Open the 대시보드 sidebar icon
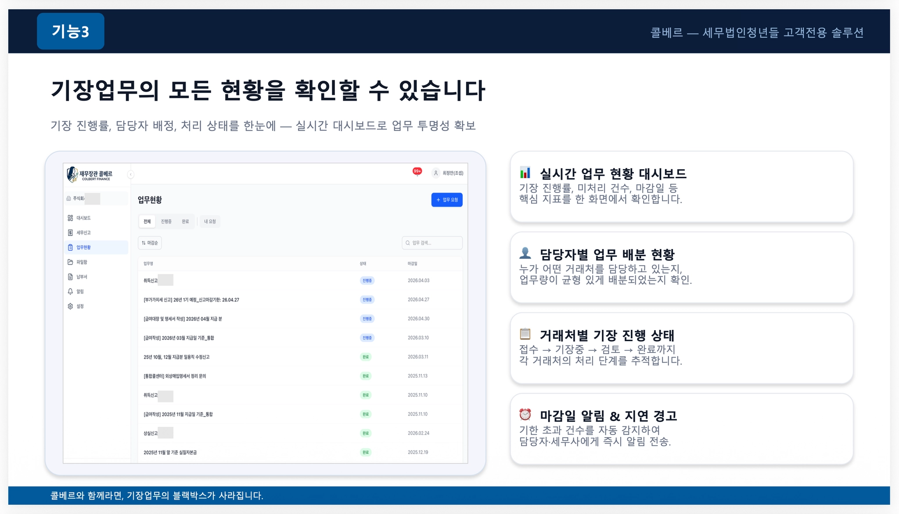This screenshot has height=514, width=899. point(70,218)
